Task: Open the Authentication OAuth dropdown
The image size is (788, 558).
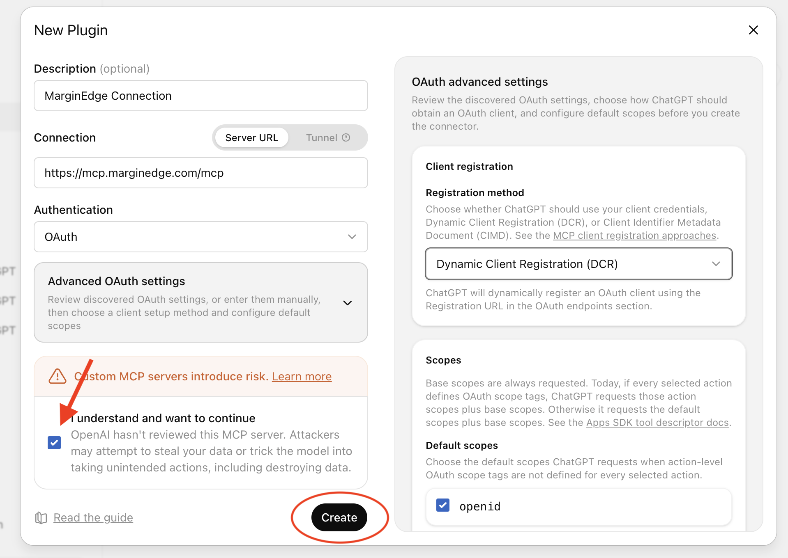Action: 201,237
